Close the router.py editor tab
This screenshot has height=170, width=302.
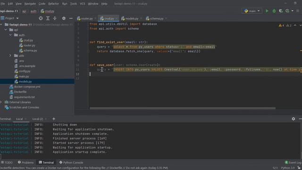(x=95, y=18)
